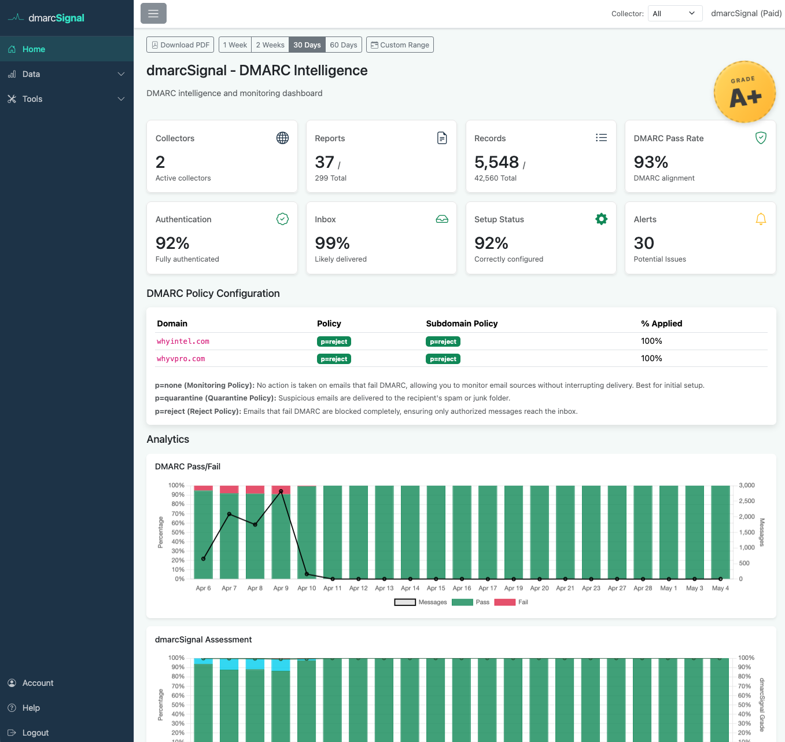Screen dimensions: 785x742
Task: Select the 1 Week range
Action: click(x=235, y=45)
